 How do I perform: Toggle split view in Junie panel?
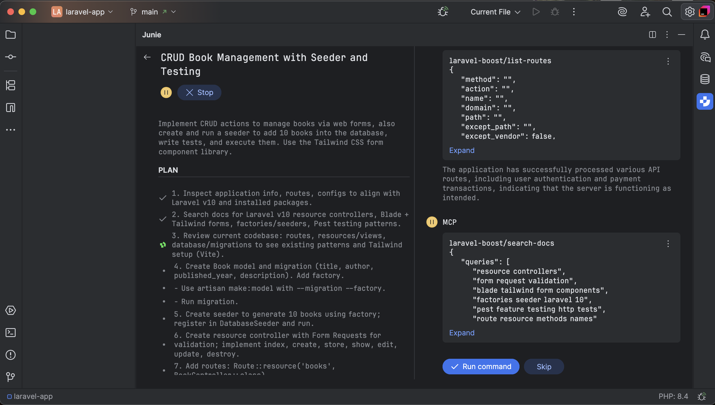[652, 35]
